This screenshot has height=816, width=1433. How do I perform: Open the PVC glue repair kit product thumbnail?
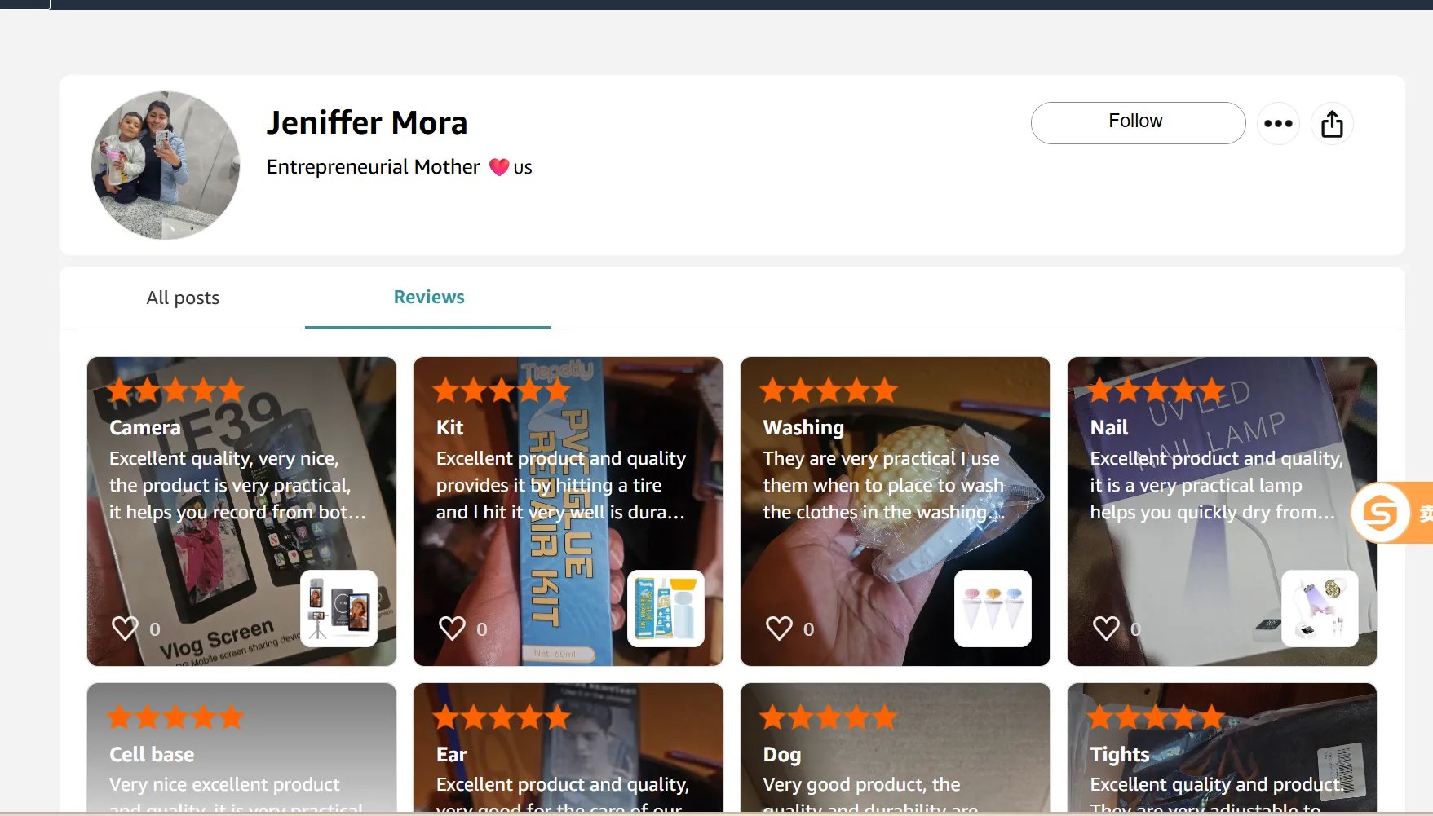[666, 608]
